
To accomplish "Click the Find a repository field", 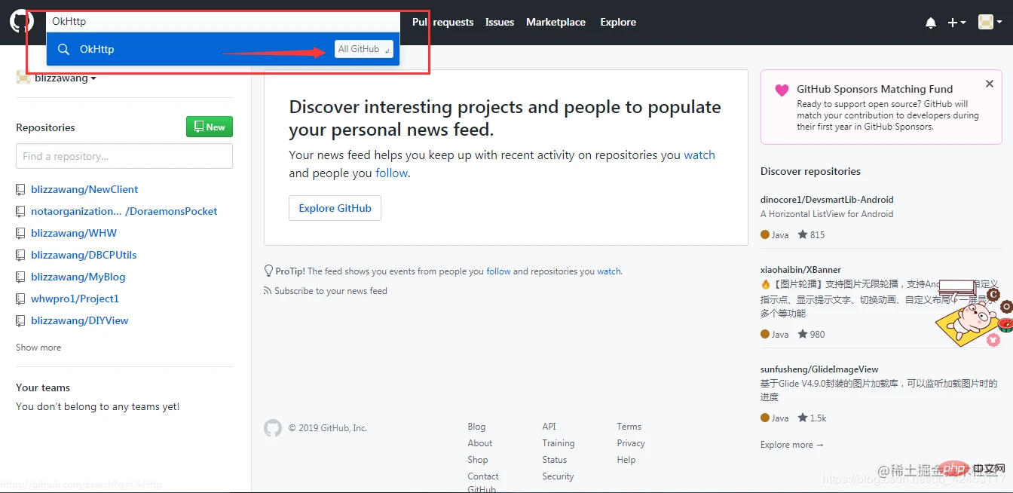I will [x=124, y=156].
